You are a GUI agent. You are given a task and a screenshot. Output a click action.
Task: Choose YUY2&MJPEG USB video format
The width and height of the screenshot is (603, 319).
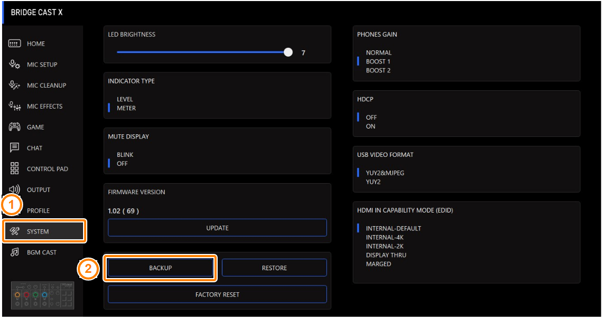click(x=385, y=173)
